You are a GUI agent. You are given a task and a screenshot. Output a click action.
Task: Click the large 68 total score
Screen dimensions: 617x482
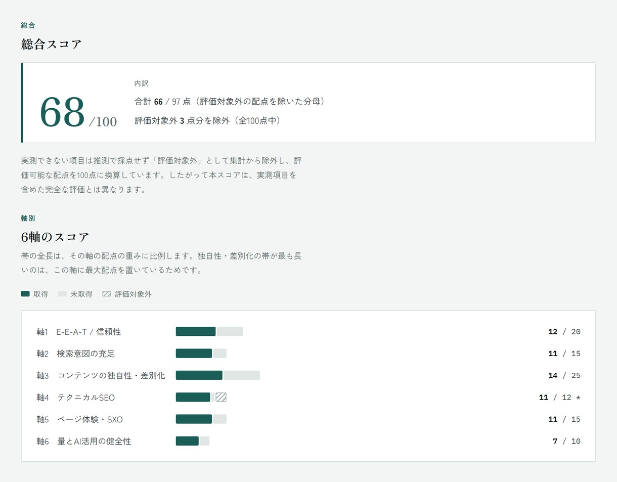point(62,113)
